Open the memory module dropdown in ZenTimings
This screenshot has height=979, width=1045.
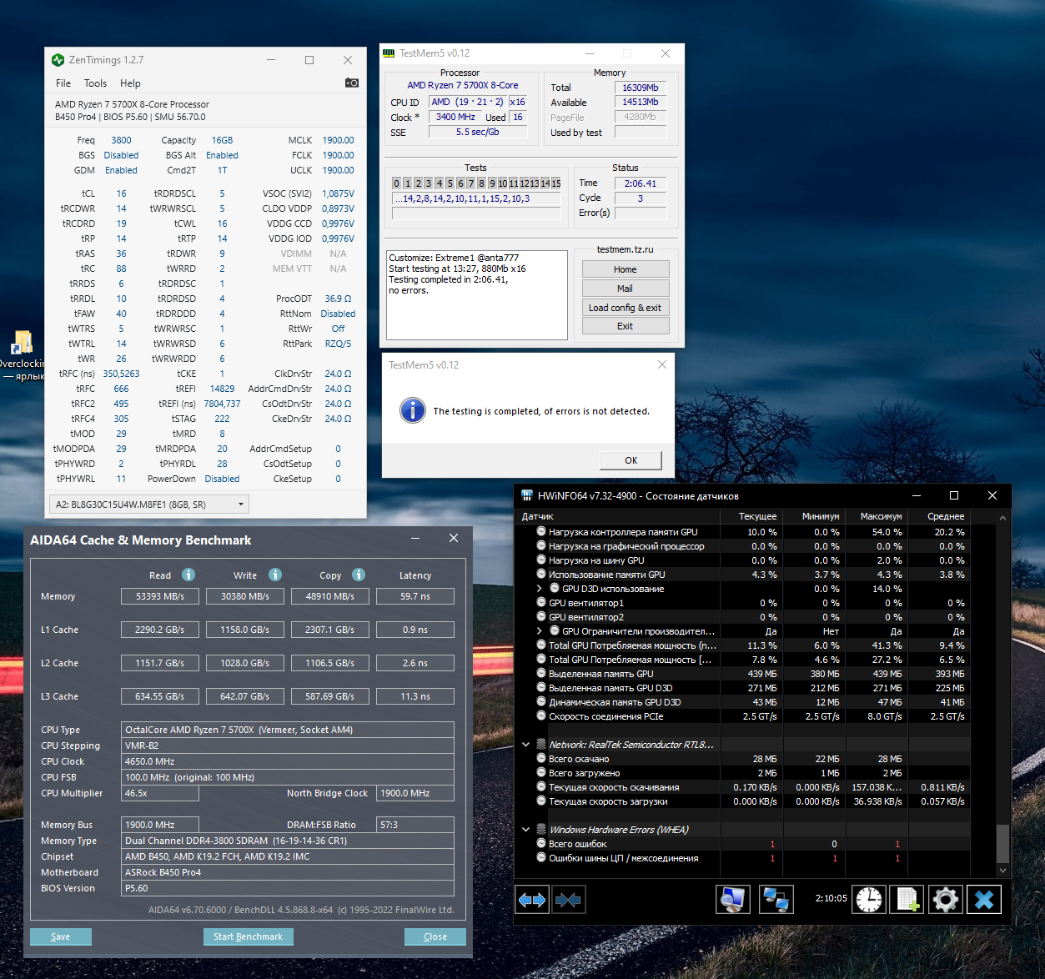[x=149, y=505]
